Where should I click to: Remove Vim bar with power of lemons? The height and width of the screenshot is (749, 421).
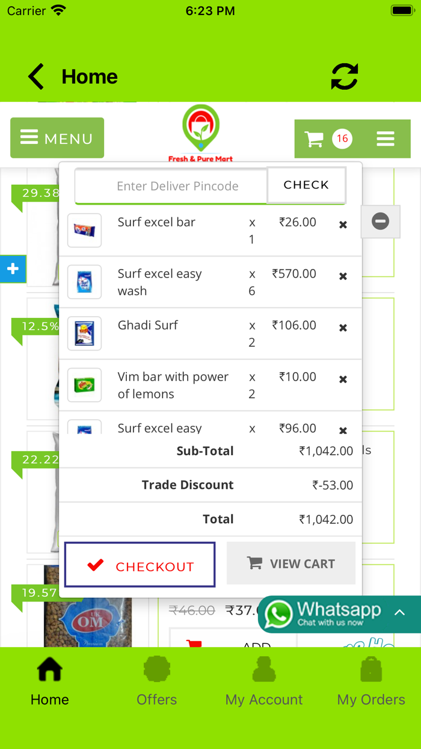(x=342, y=379)
